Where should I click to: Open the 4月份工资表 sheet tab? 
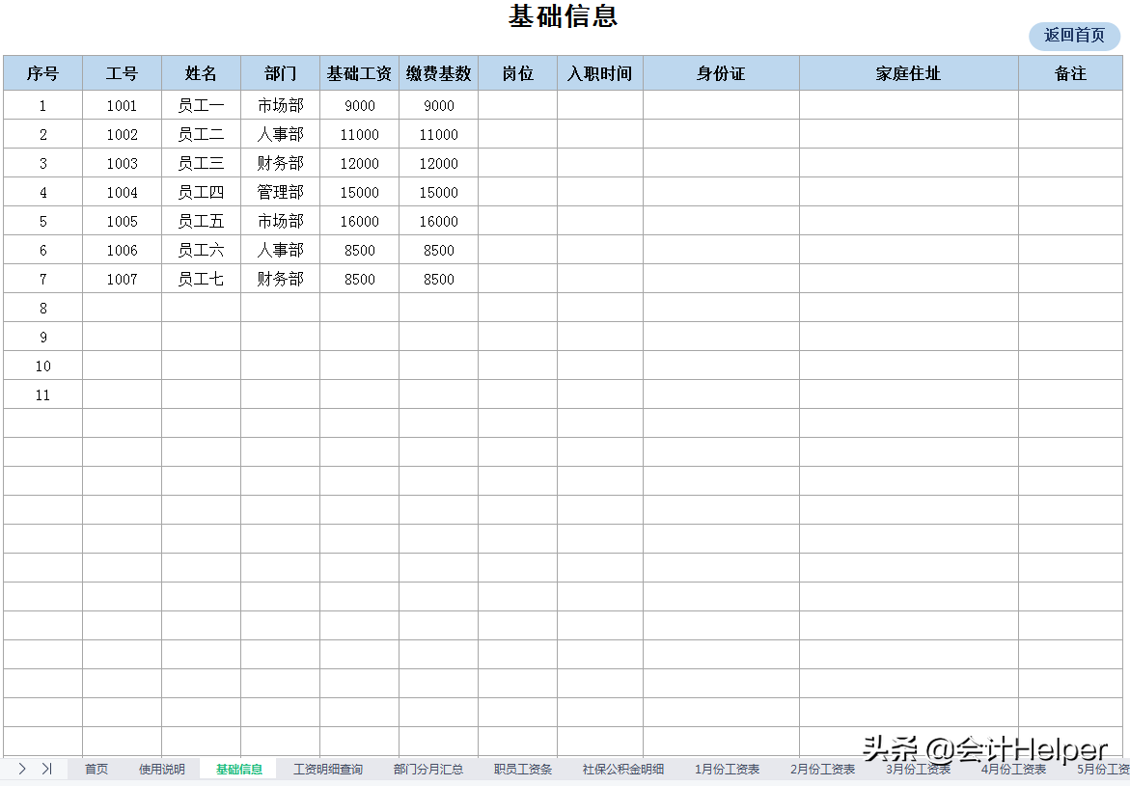click(x=1013, y=769)
